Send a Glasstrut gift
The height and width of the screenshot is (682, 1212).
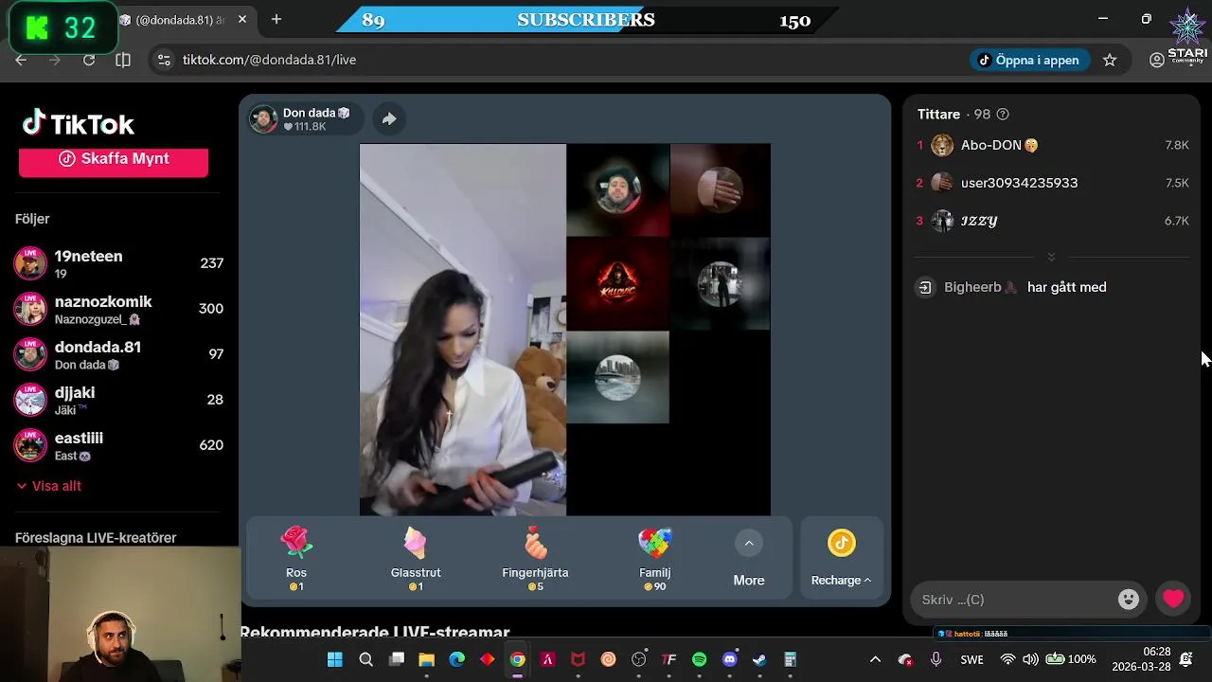click(416, 559)
